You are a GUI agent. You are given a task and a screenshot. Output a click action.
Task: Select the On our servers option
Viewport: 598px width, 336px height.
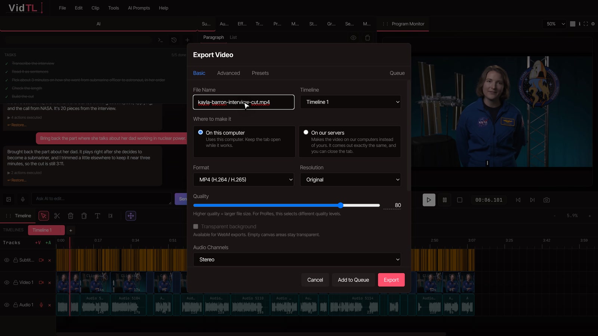349,141
